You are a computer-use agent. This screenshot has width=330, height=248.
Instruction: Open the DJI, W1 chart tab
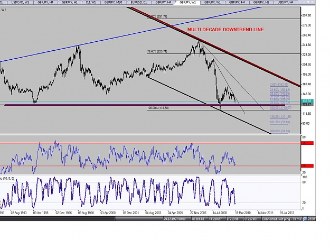[91, 2]
